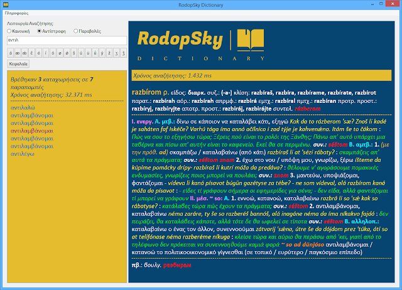Viewport: 402px width, 290px height.
Task: Click the razbírom headword
Action: pos(146,92)
